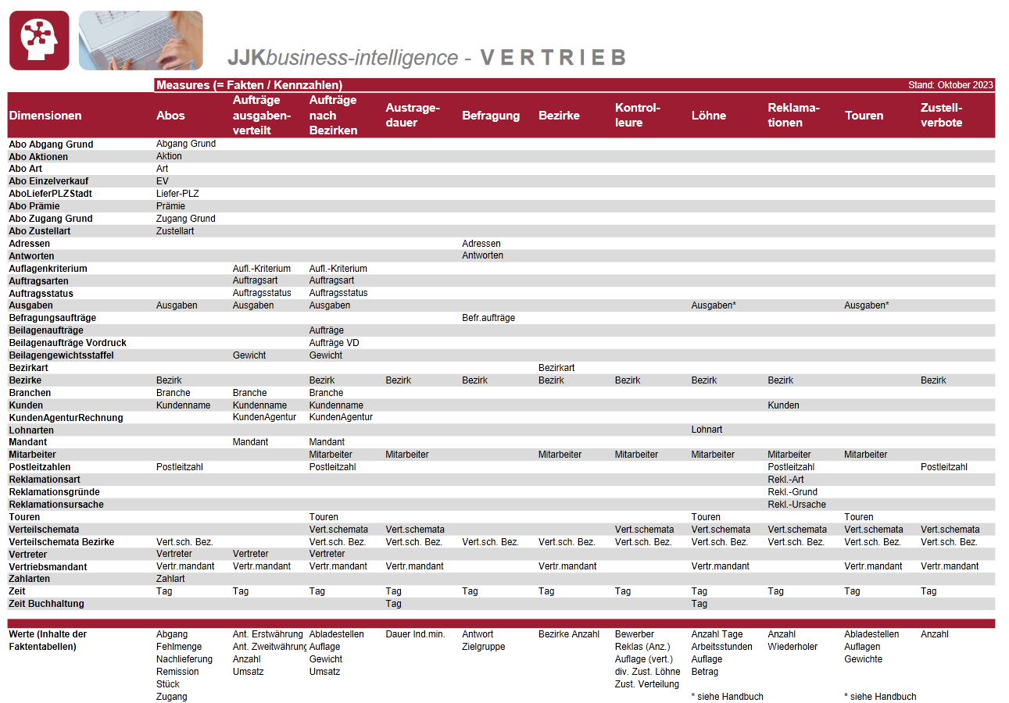This screenshot has width=1009, height=703.
Task: Click 'Vertreter' cell in Abos column
Action: coord(174,554)
